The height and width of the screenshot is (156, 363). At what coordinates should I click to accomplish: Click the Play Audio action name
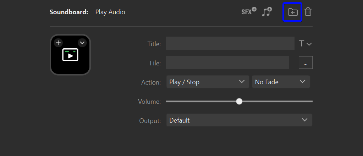[x=110, y=12]
